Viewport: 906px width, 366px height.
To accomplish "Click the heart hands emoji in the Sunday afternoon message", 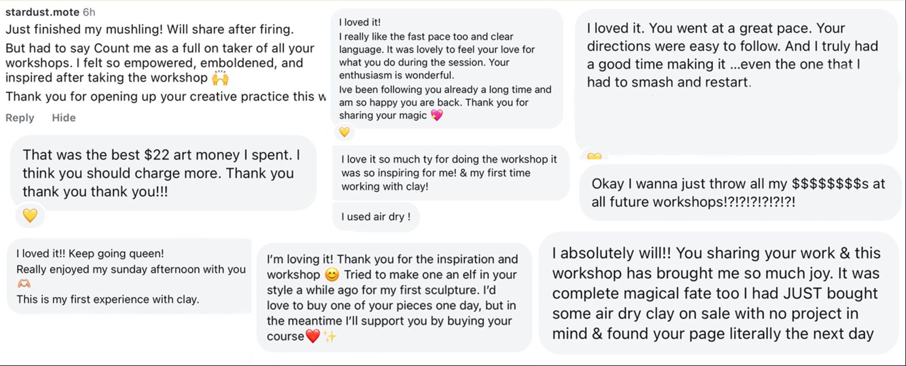I will pyautogui.click(x=24, y=284).
